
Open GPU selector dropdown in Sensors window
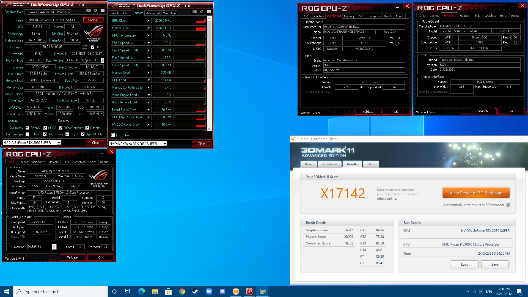pos(165,144)
